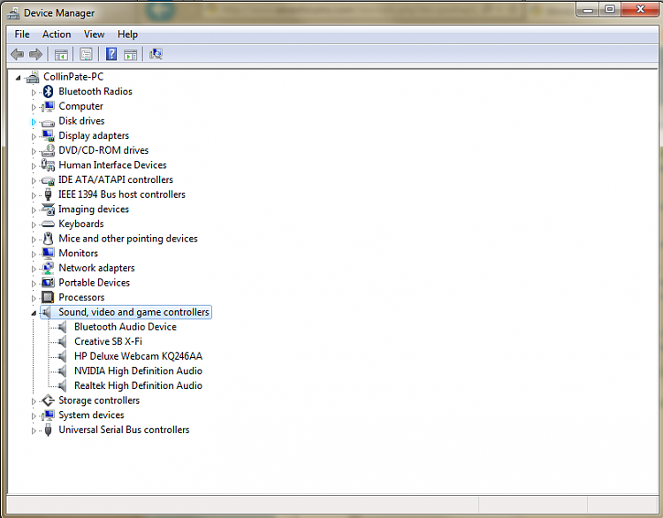Viewport: 663px width, 518px height.
Task: Click the IEEE 1394 Bus host controllers icon
Action: click(x=49, y=194)
